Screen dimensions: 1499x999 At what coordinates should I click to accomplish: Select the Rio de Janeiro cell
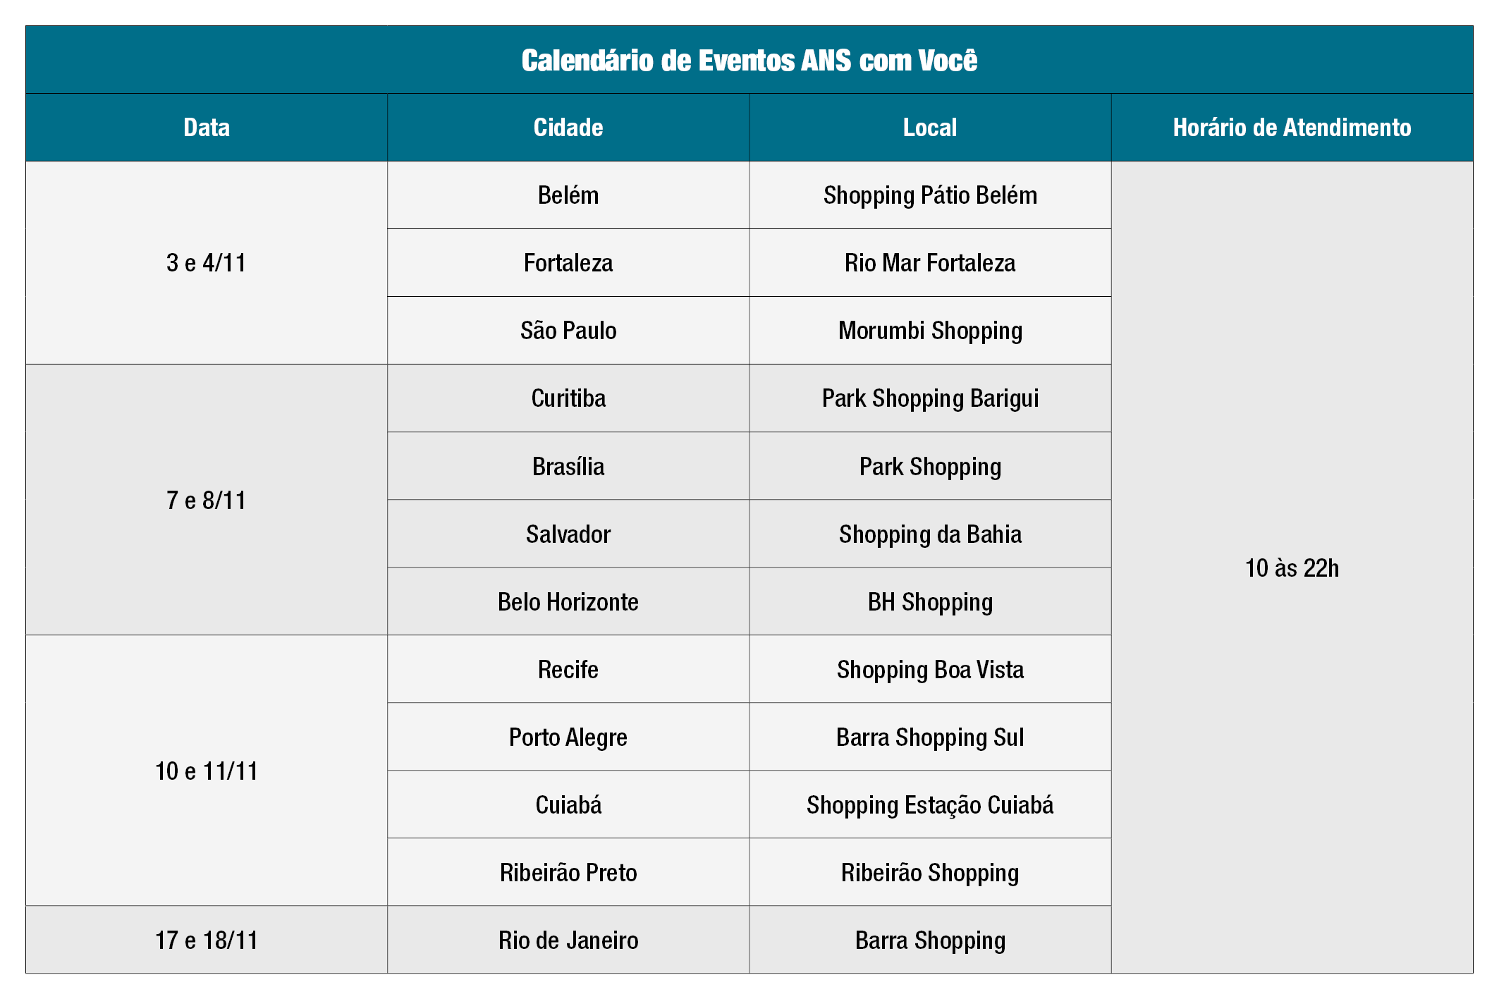pos(568,940)
